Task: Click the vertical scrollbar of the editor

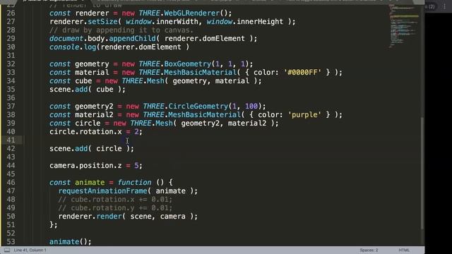Action: 422,173
